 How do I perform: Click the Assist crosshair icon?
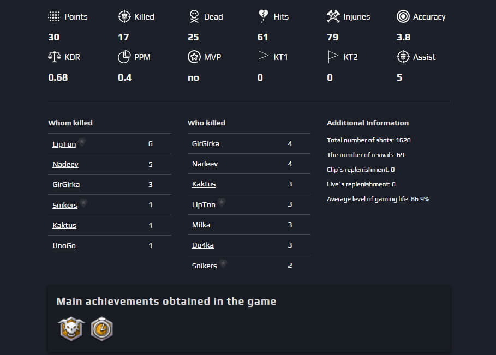403,57
